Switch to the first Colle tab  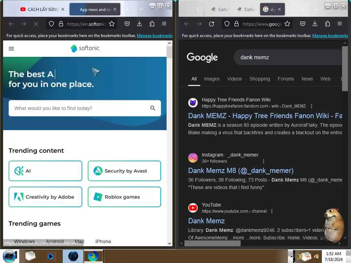coord(220,9)
